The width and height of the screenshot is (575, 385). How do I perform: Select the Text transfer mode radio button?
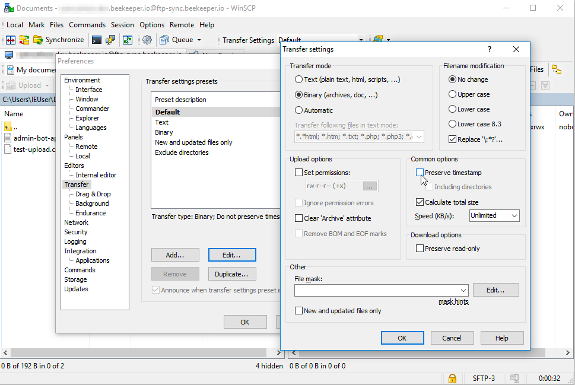point(298,79)
